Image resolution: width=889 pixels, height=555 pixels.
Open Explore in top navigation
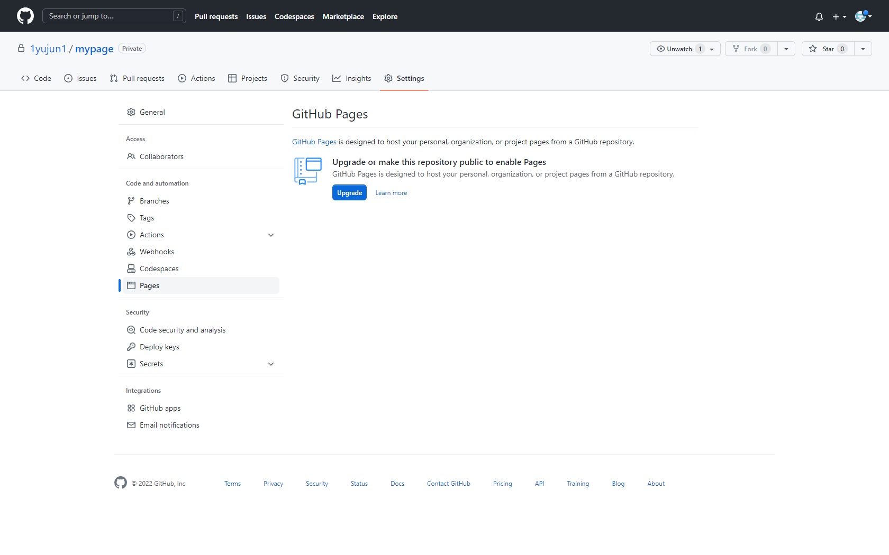click(x=385, y=16)
